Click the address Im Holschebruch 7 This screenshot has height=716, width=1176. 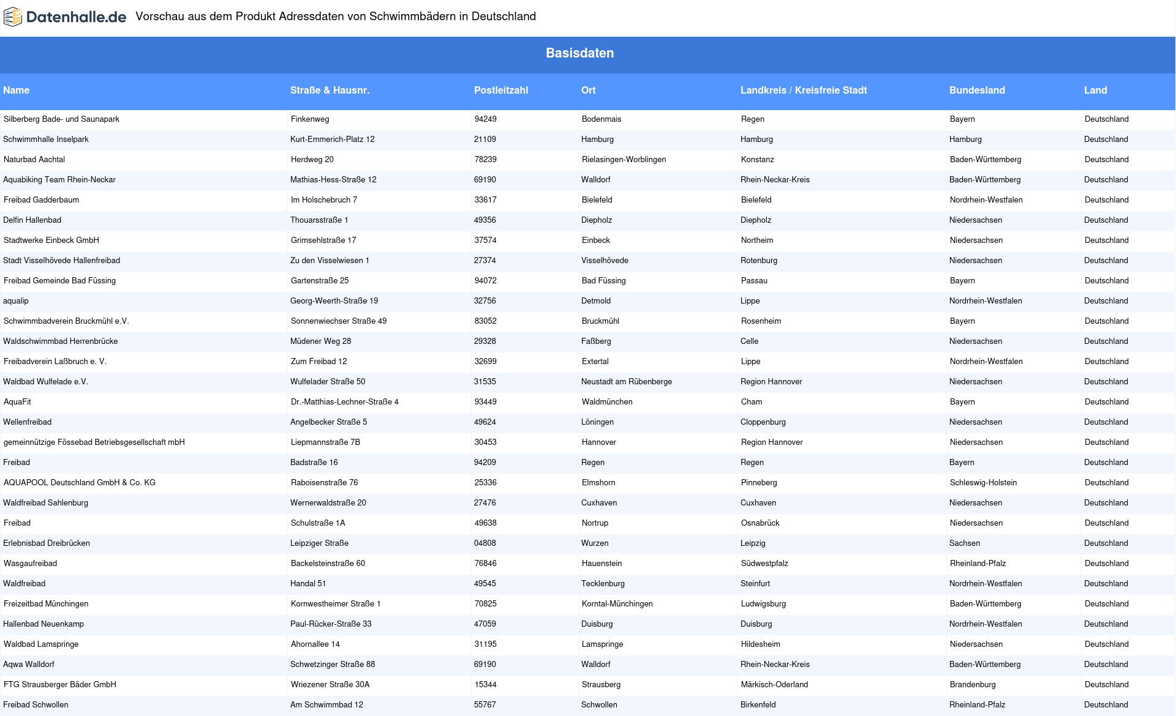point(324,200)
